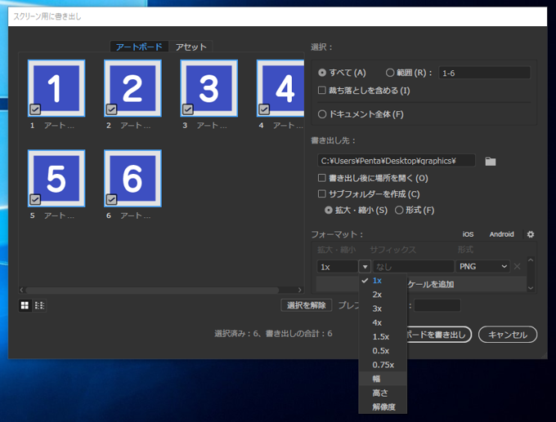Click the artboard panel horizontal scrollbar
The image size is (556, 422).
tap(152, 290)
